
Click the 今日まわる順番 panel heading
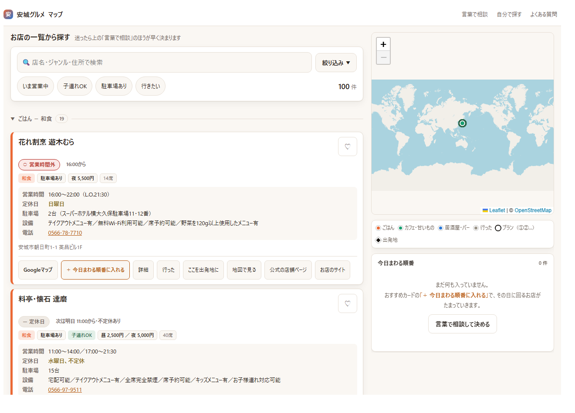[396, 263]
